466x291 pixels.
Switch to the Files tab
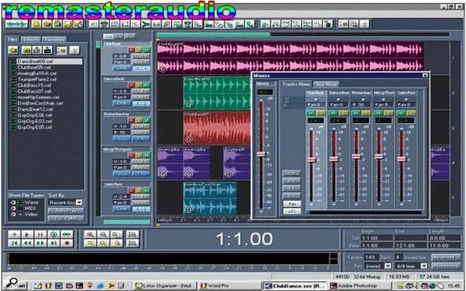point(12,39)
